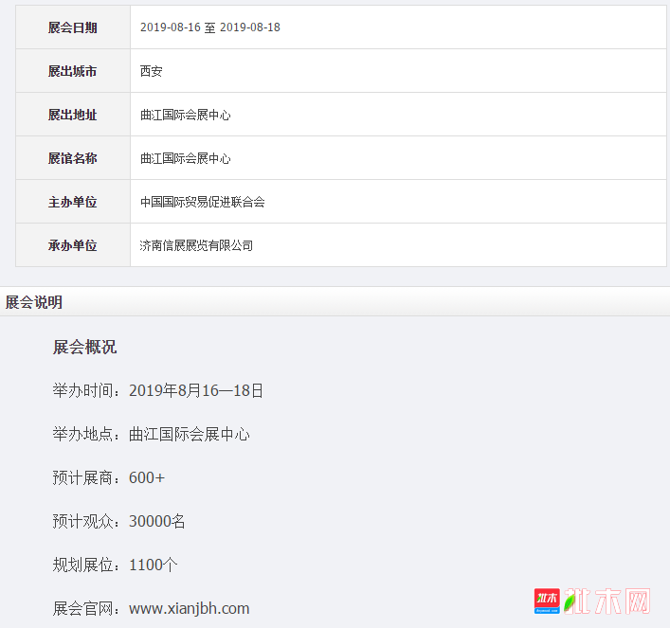Screen dimensions: 670x628
Task: Click the 展出地址 label cell
Action: [73, 115]
